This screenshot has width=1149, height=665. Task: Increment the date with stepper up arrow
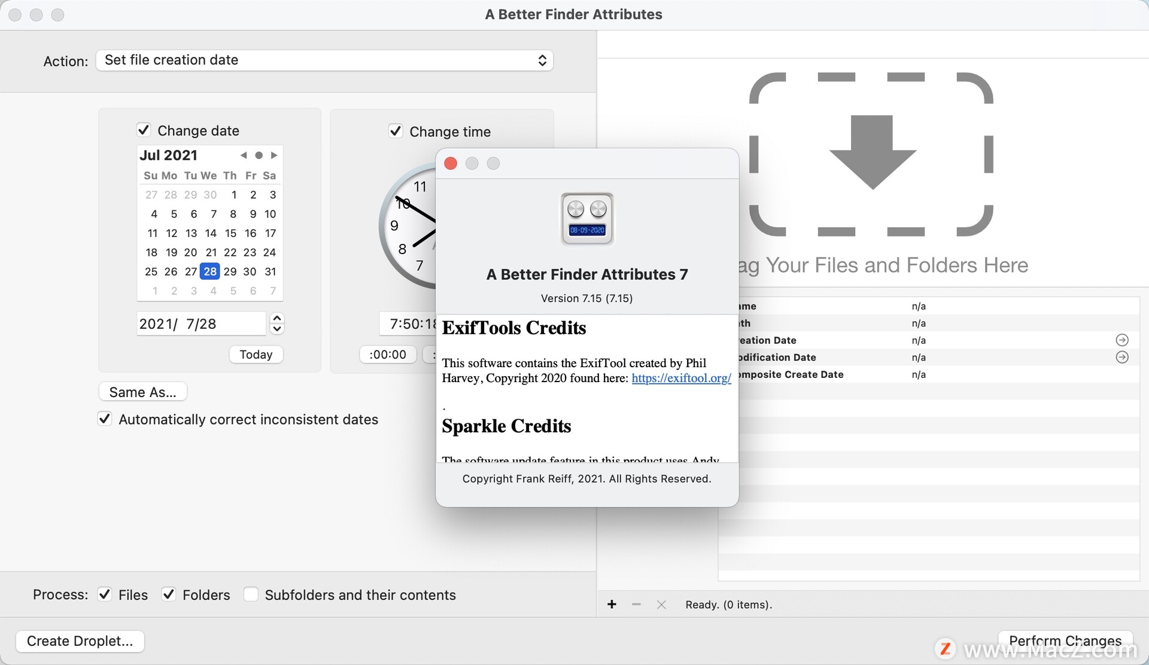click(x=277, y=318)
